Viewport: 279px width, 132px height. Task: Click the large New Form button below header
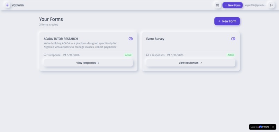pyautogui.click(x=227, y=21)
